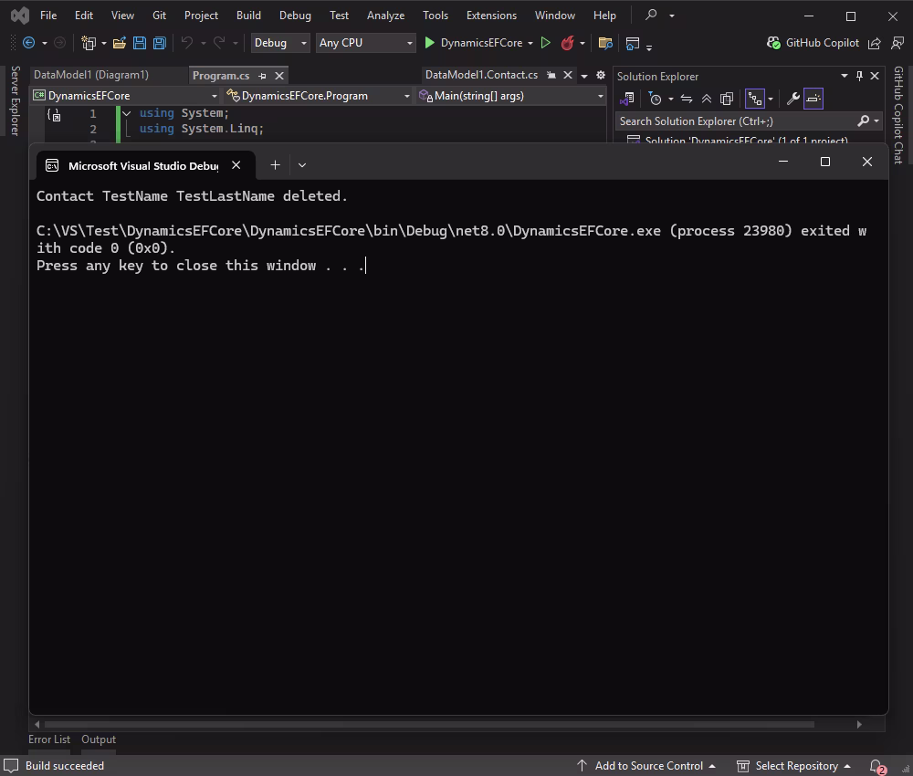Click Pending Changes Filter clock icon
This screenshot has height=776, width=913.
[655, 99]
